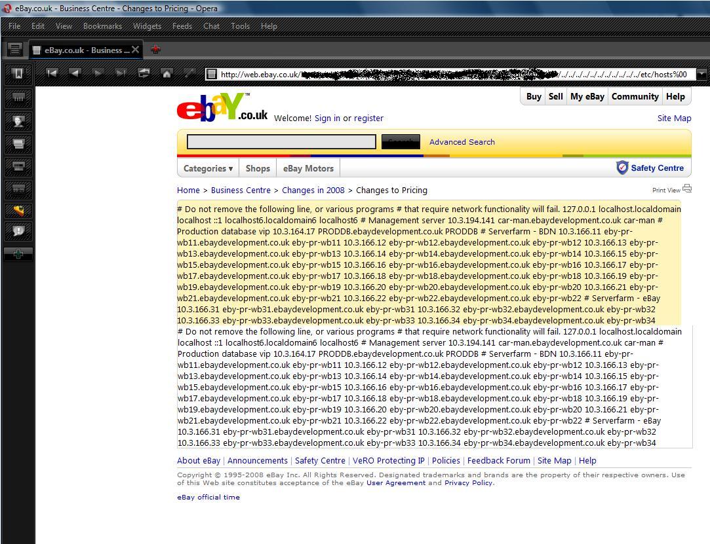This screenshot has width=710, height=544.
Task: Open the File menu
Action: [x=14, y=26]
